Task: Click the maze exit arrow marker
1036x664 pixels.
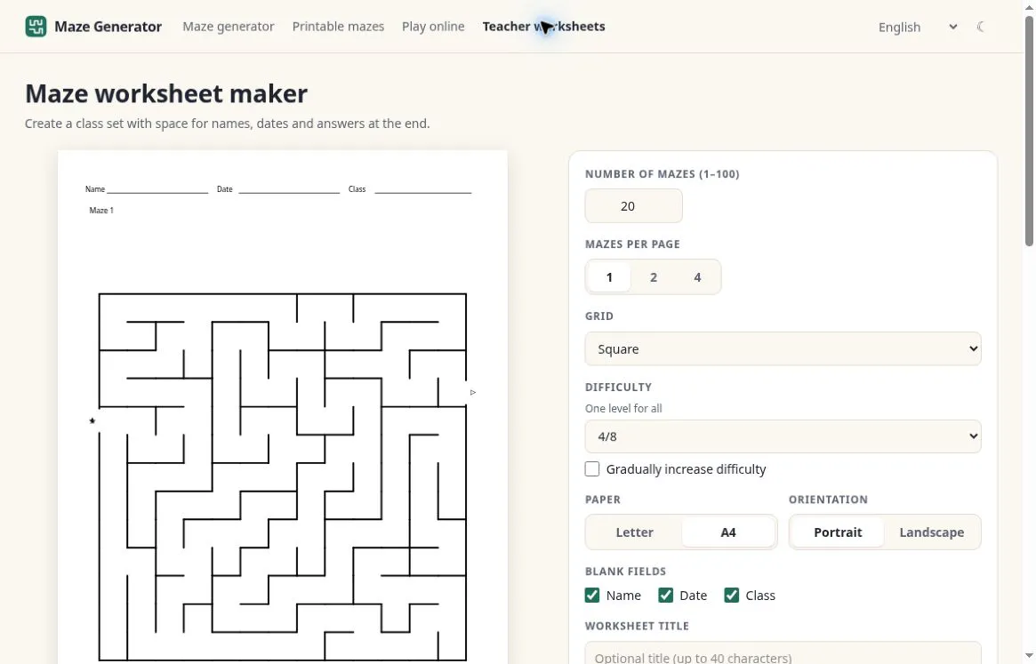Action: [x=473, y=393]
